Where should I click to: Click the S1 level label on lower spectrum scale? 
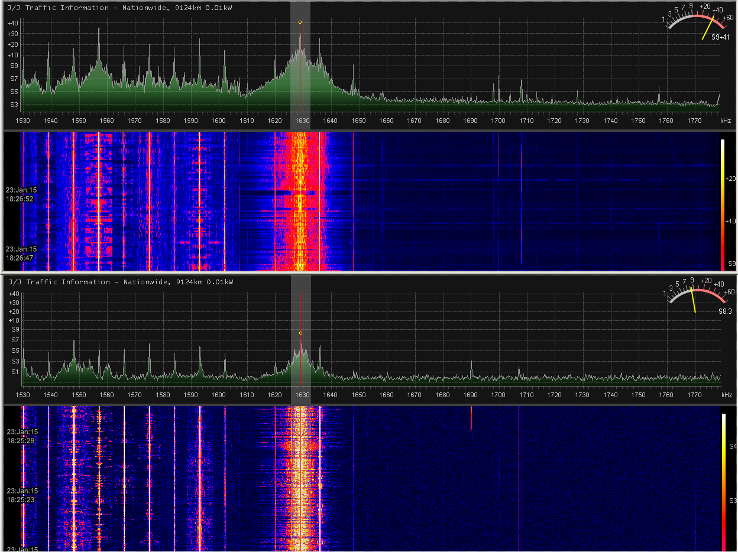pos(14,372)
